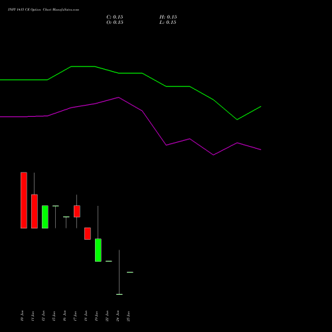The width and height of the screenshot is (332, 332).
Task: Click the long-wick candle for 24 Jan
Action: tap(119, 272)
